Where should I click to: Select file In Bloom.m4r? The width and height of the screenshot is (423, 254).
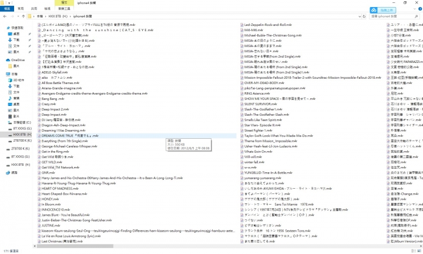[51, 205]
